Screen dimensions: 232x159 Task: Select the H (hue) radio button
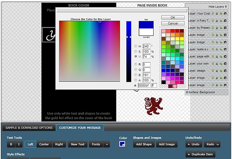point(136,46)
